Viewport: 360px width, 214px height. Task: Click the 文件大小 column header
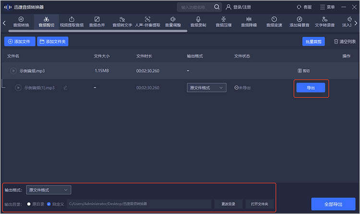tap(102, 56)
